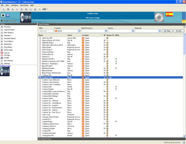This screenshot has height=144, width=186.
Task: Click the Filter 'Type here' input field
Action: click(x=46, y=31)
